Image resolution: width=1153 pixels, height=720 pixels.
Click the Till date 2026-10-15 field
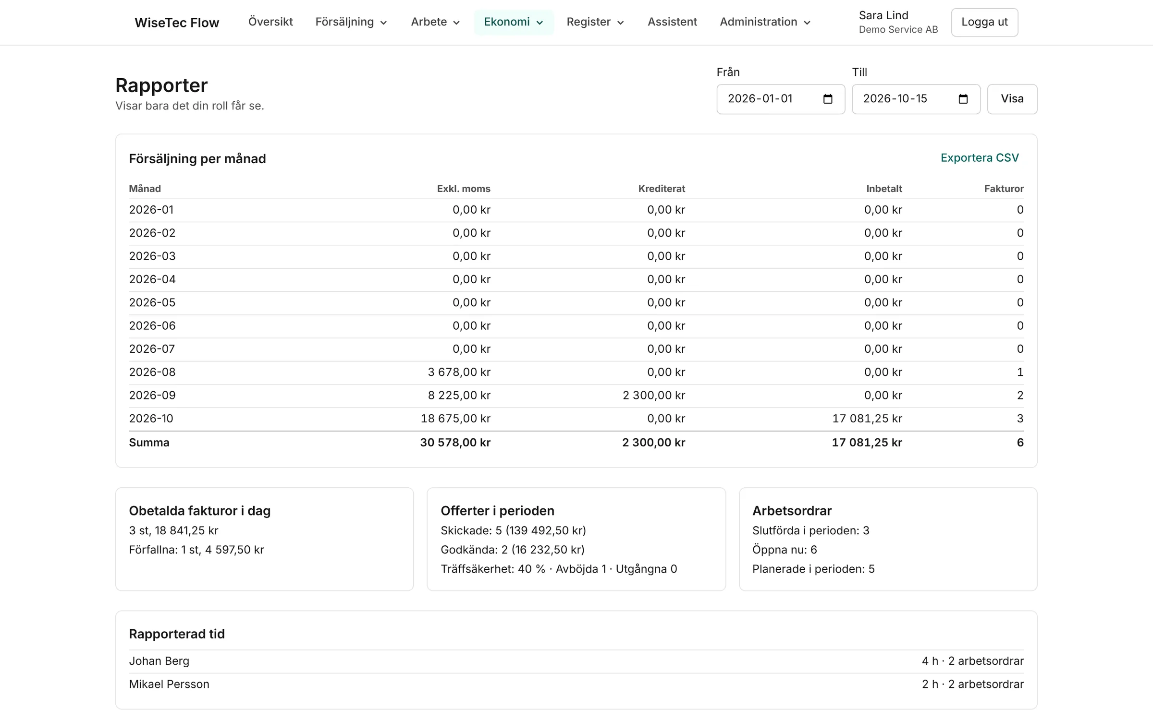coord(916,99)
